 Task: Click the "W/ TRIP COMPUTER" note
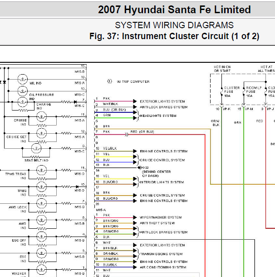point(133,81)
